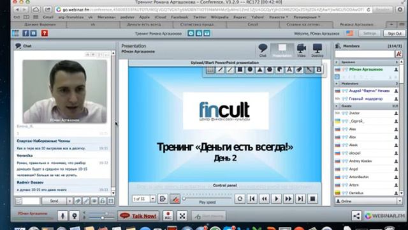Open Новости bookmarks dropdown in Safari
The image size is (408, 230).
[279, 17]
